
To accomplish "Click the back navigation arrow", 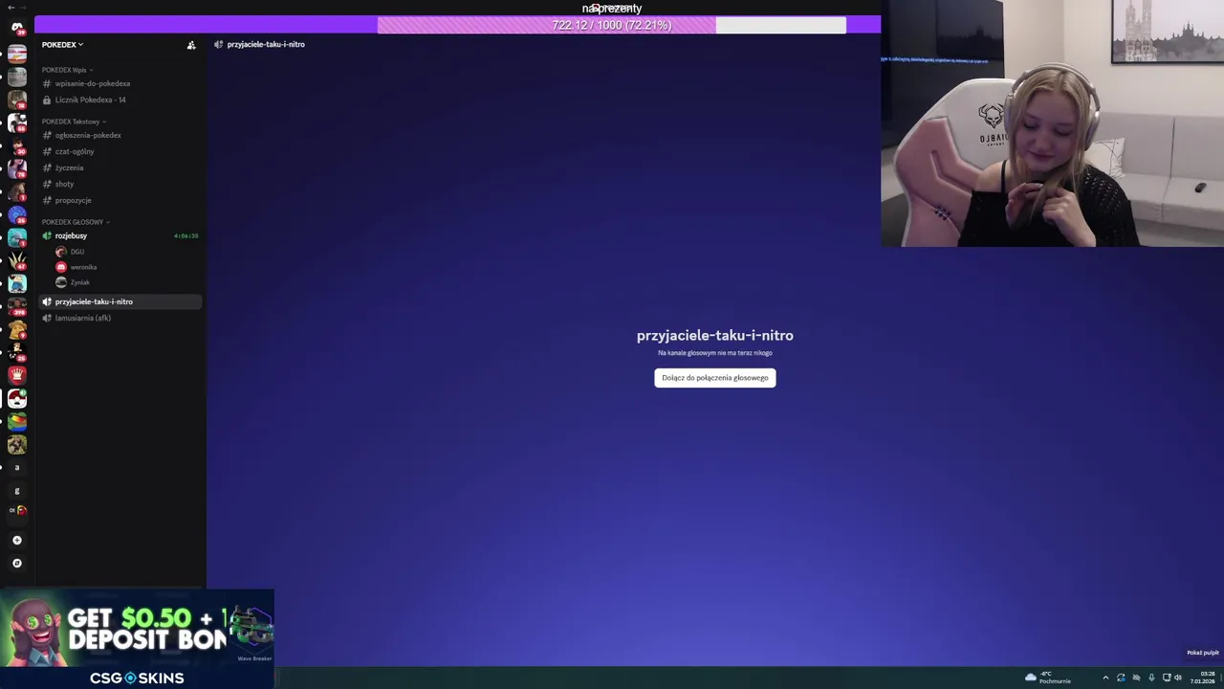I will (x=11, y=8).
